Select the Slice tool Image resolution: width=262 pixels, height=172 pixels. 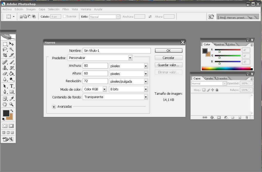coord(11,55)
